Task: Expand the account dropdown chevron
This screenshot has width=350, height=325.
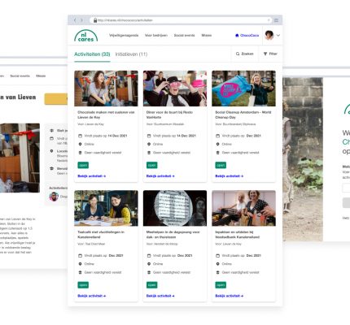Action: click(278, 35)
